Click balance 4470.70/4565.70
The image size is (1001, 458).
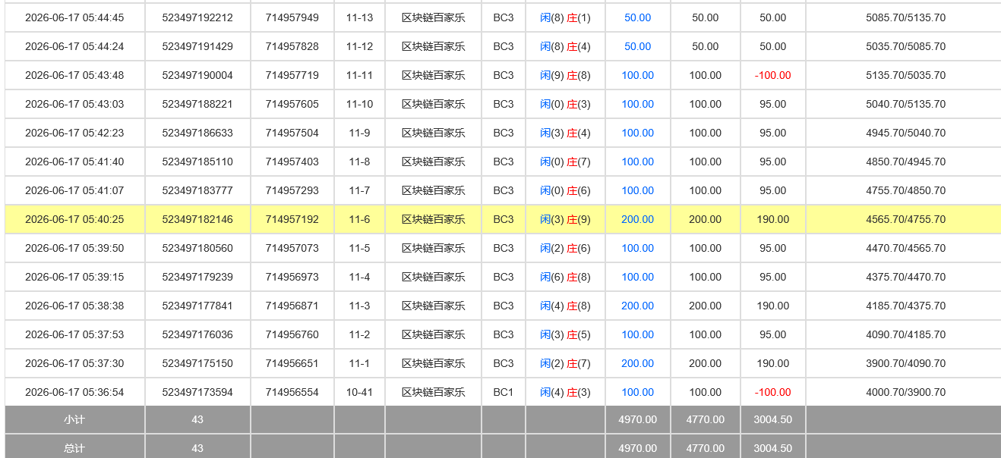click(x=906, y=248)
